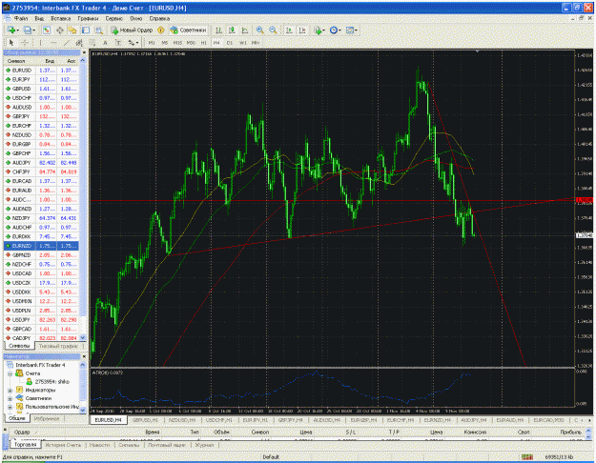The width and height of the screenshot is (596, 463).
Task: Zoom out the chart
Action: click(273, 30)
